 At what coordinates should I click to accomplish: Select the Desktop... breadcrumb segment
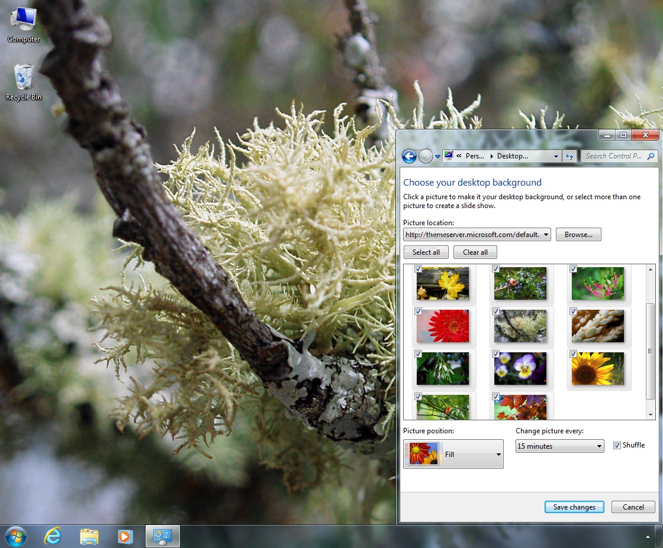coord(513,156)
